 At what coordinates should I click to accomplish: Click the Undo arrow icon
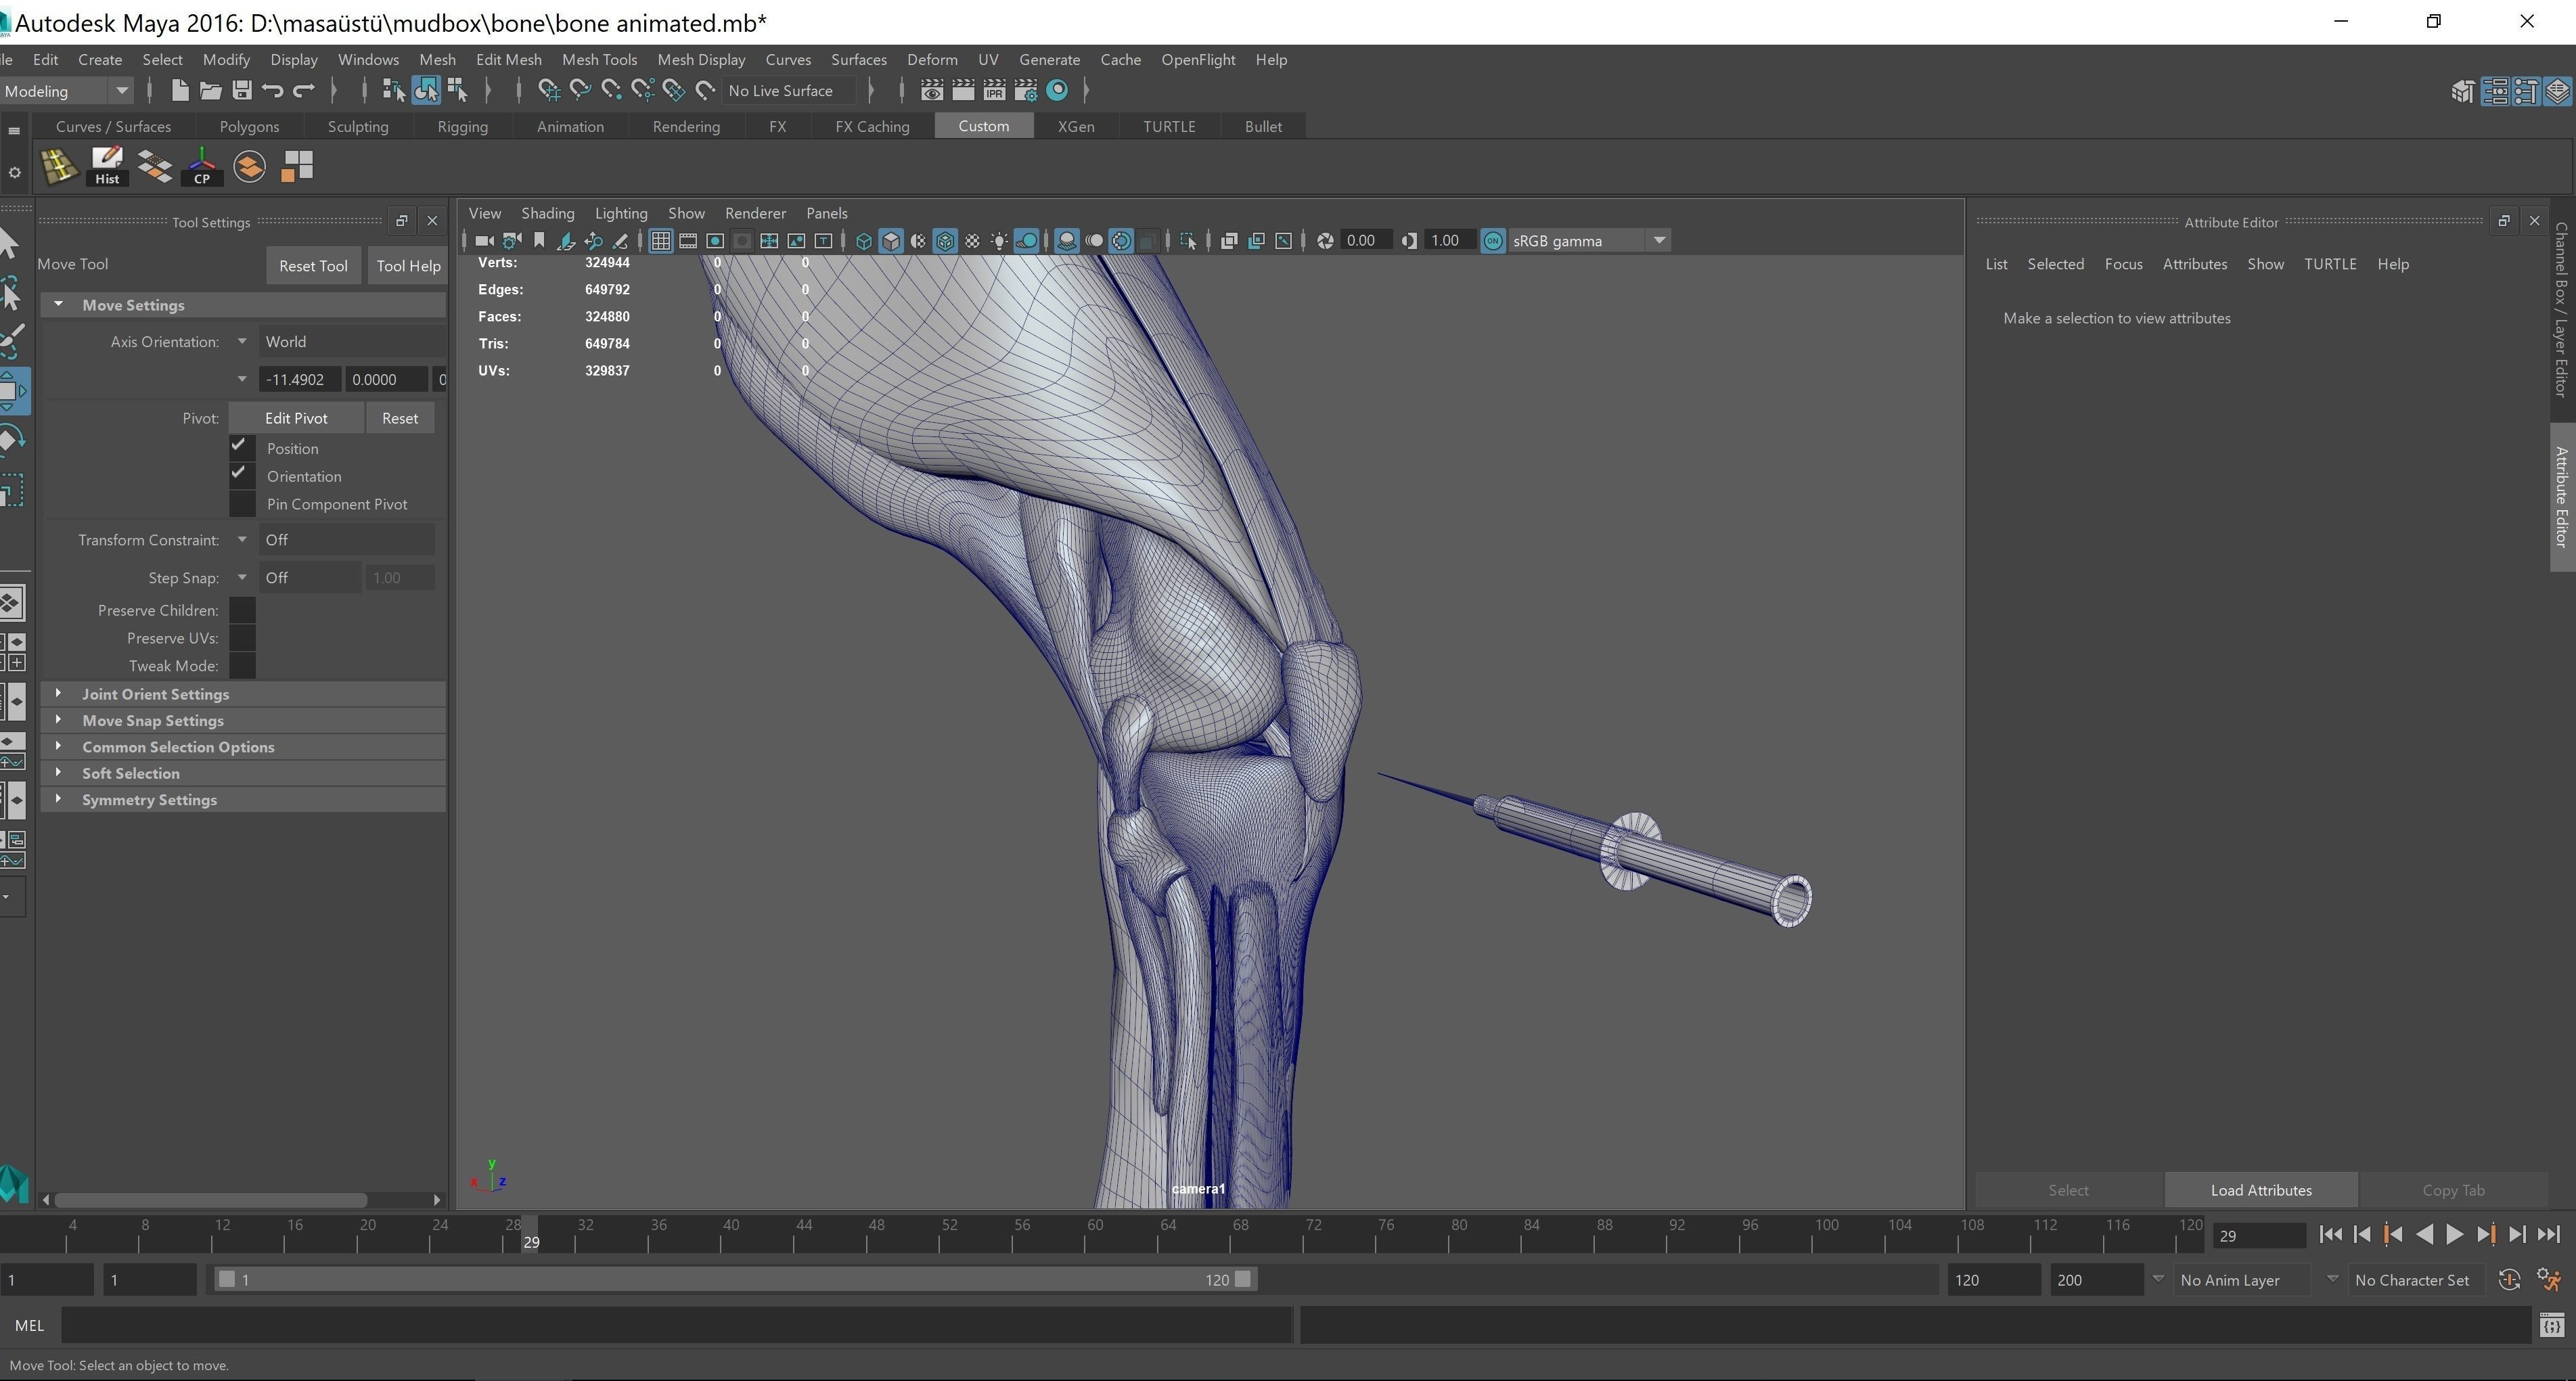(x=272, y=91)
